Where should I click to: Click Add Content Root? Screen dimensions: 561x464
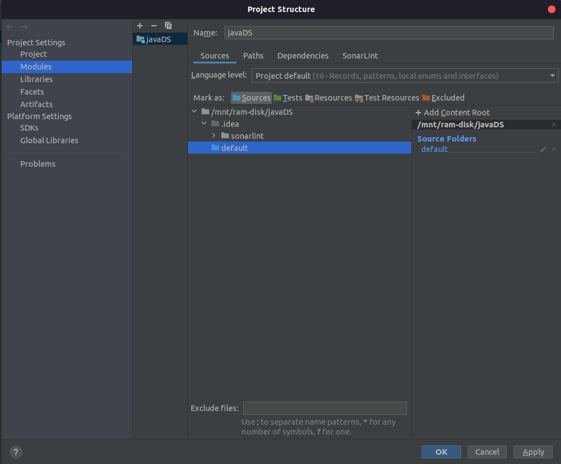[x=453, y=113]
